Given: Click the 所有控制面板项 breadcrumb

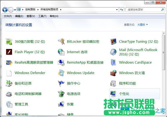Looking at the screenshot, I should pyautogui.click(x=49, y=9).
